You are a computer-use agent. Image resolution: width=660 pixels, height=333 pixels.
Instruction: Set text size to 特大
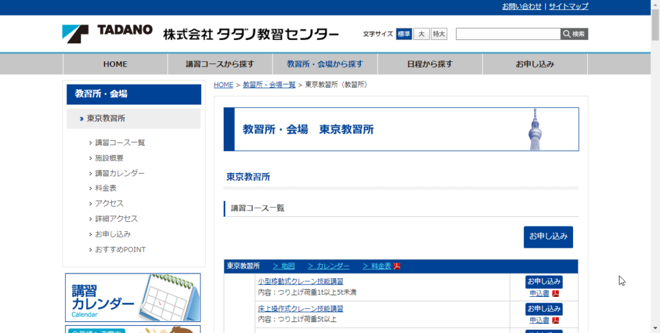coord(438,34)
